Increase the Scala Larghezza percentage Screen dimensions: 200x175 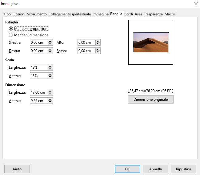coord(50,66)
